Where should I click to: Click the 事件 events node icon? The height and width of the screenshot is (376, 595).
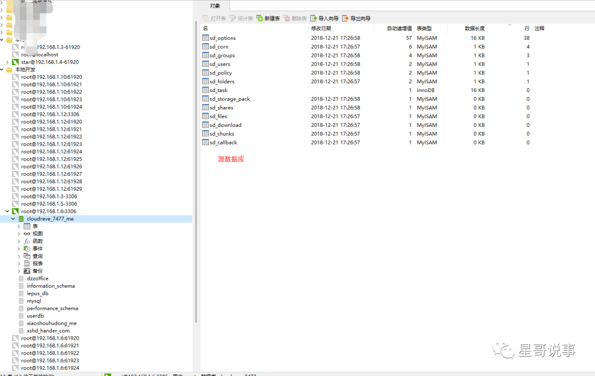(x=27, y=249)
